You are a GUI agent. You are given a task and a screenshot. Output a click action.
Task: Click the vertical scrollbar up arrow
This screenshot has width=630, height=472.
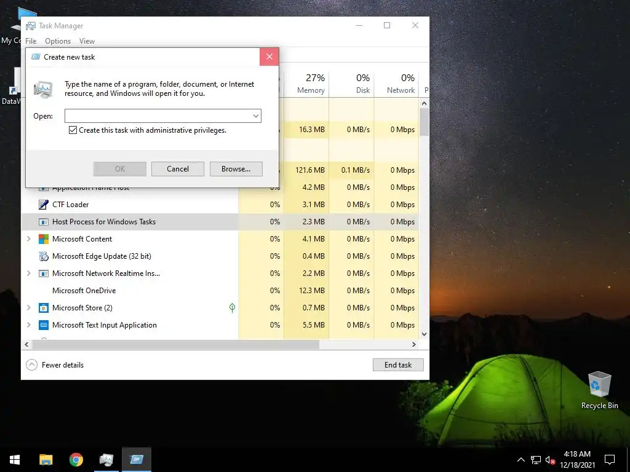425,103
